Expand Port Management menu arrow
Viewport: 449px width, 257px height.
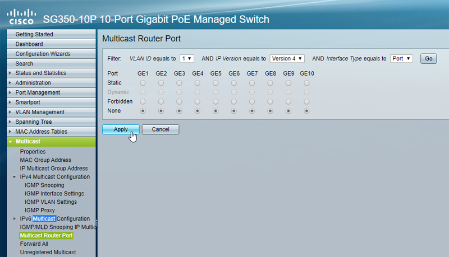point(10,92)
